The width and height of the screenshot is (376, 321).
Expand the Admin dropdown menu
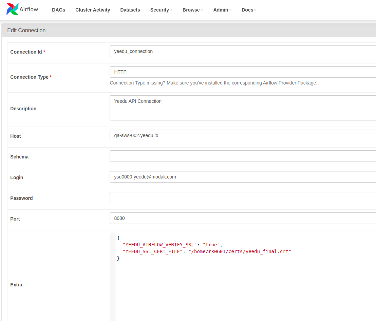pyautogui.click(x=222, y=10)
